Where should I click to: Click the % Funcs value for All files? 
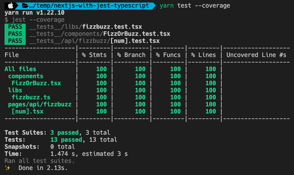click(175, 69)
